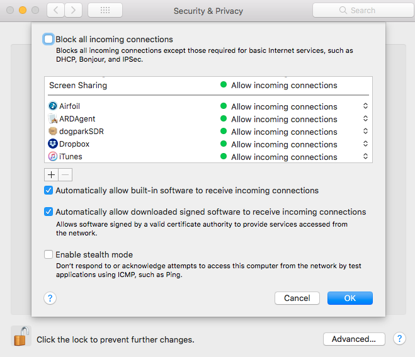Click the ARDAgent app icon
Image resolution: width=415 pixels, height=357 pixels.
pyautogui.click(x=53, y=119)
